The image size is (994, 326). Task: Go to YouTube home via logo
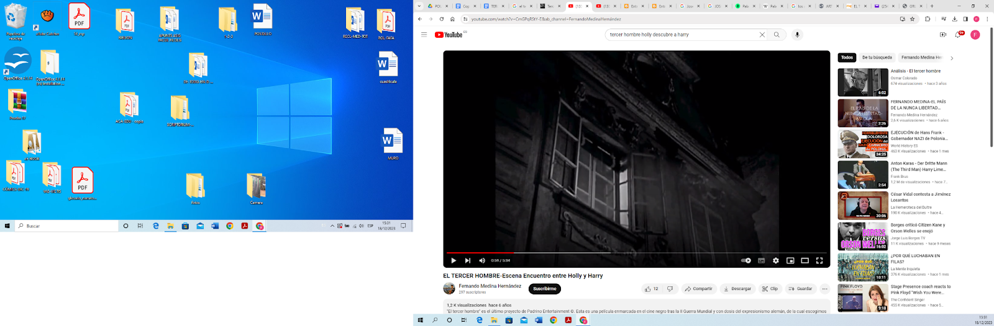pos(449,35)
